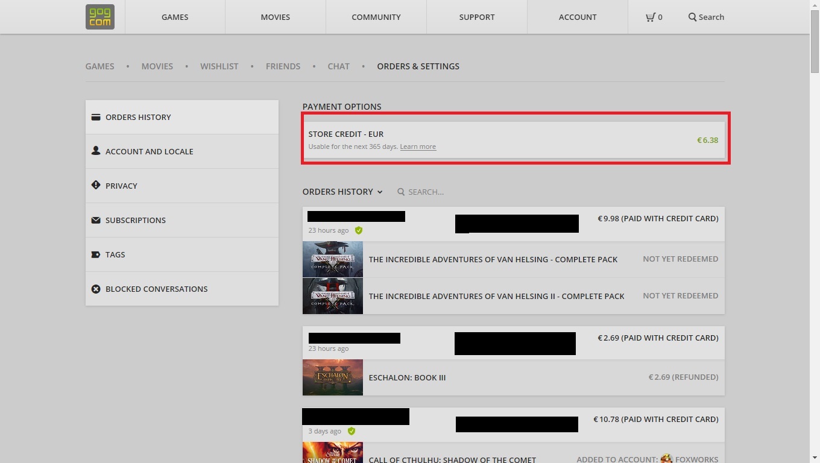Click the FOXWORKS account name
This screenshot has width=820, height=463.
click(696, 459)
